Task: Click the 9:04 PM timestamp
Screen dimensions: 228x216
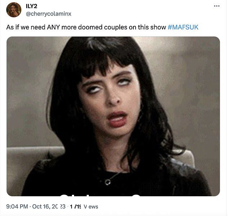Action: point(17,207)
